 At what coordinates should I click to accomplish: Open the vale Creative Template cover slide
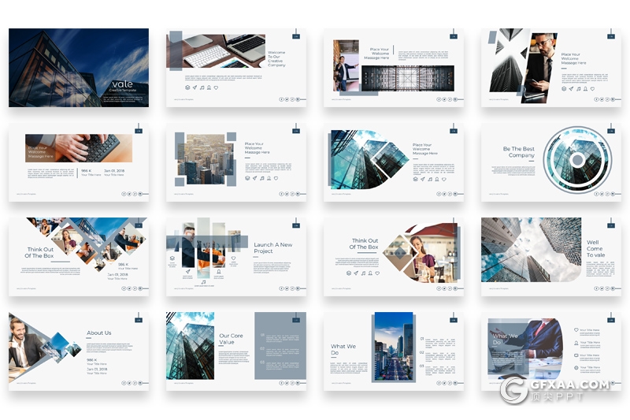[78, 68]
